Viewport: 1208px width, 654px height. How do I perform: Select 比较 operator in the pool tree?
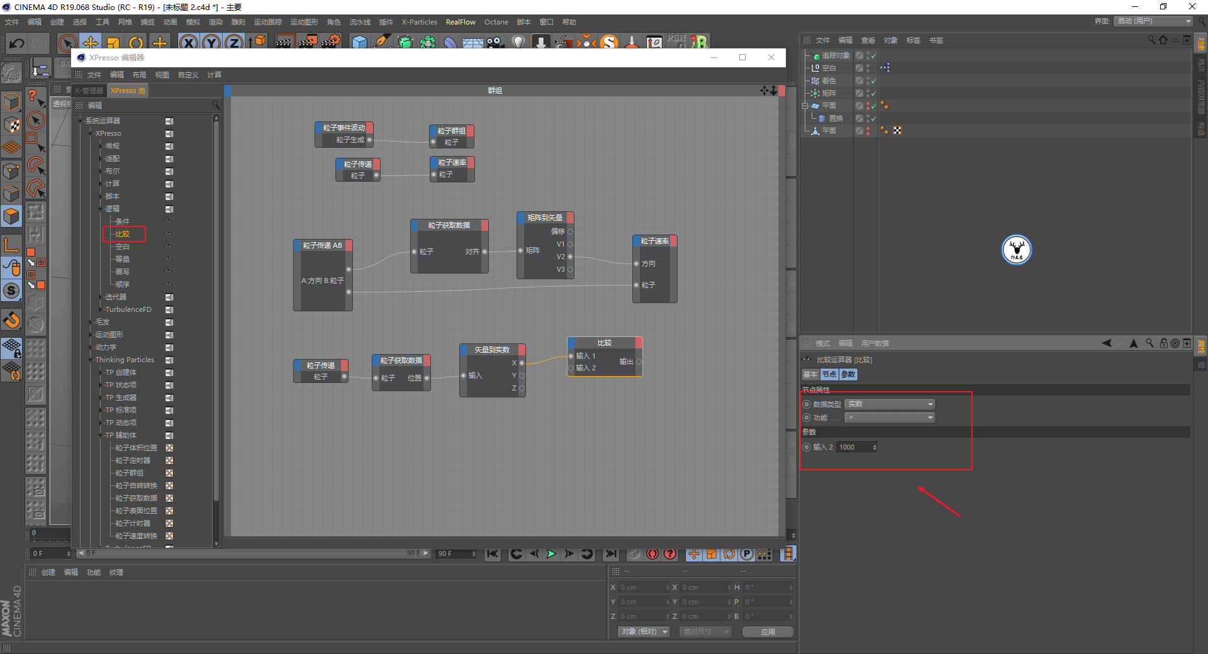click(123, 234)
